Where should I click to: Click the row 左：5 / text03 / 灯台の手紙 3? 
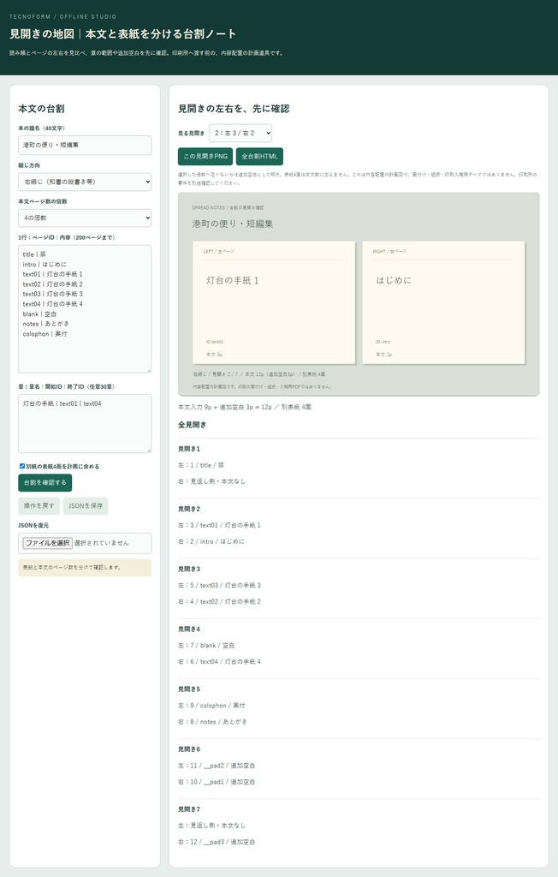pyautogui.click(x=219, y=585)
